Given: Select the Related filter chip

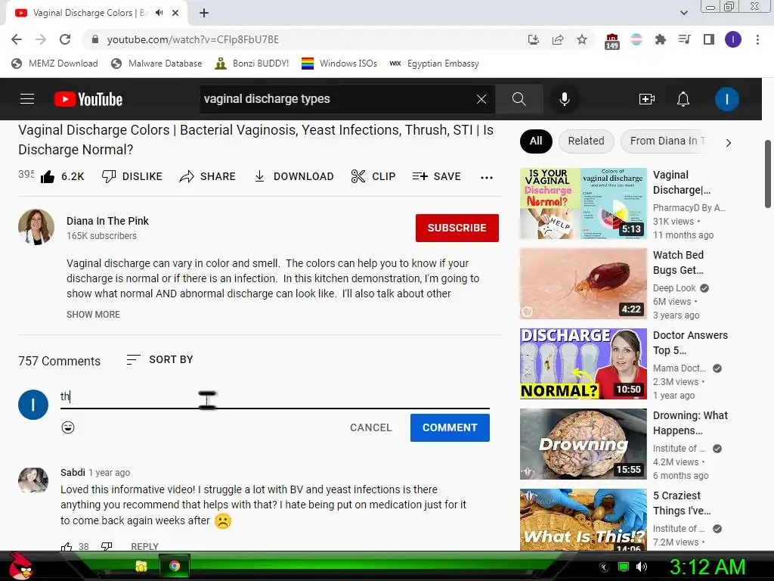Looking at the screenshot, I should (586, 141).
